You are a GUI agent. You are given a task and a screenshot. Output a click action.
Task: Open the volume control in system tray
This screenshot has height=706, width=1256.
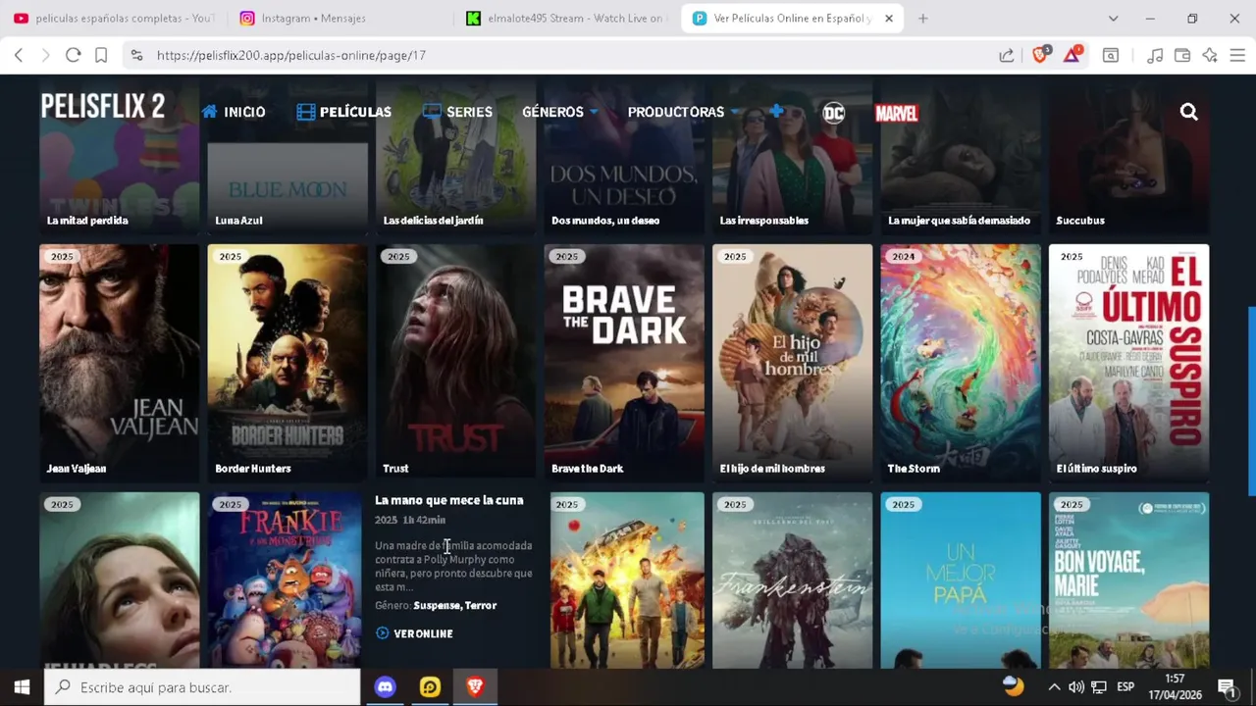[1076, 687]
